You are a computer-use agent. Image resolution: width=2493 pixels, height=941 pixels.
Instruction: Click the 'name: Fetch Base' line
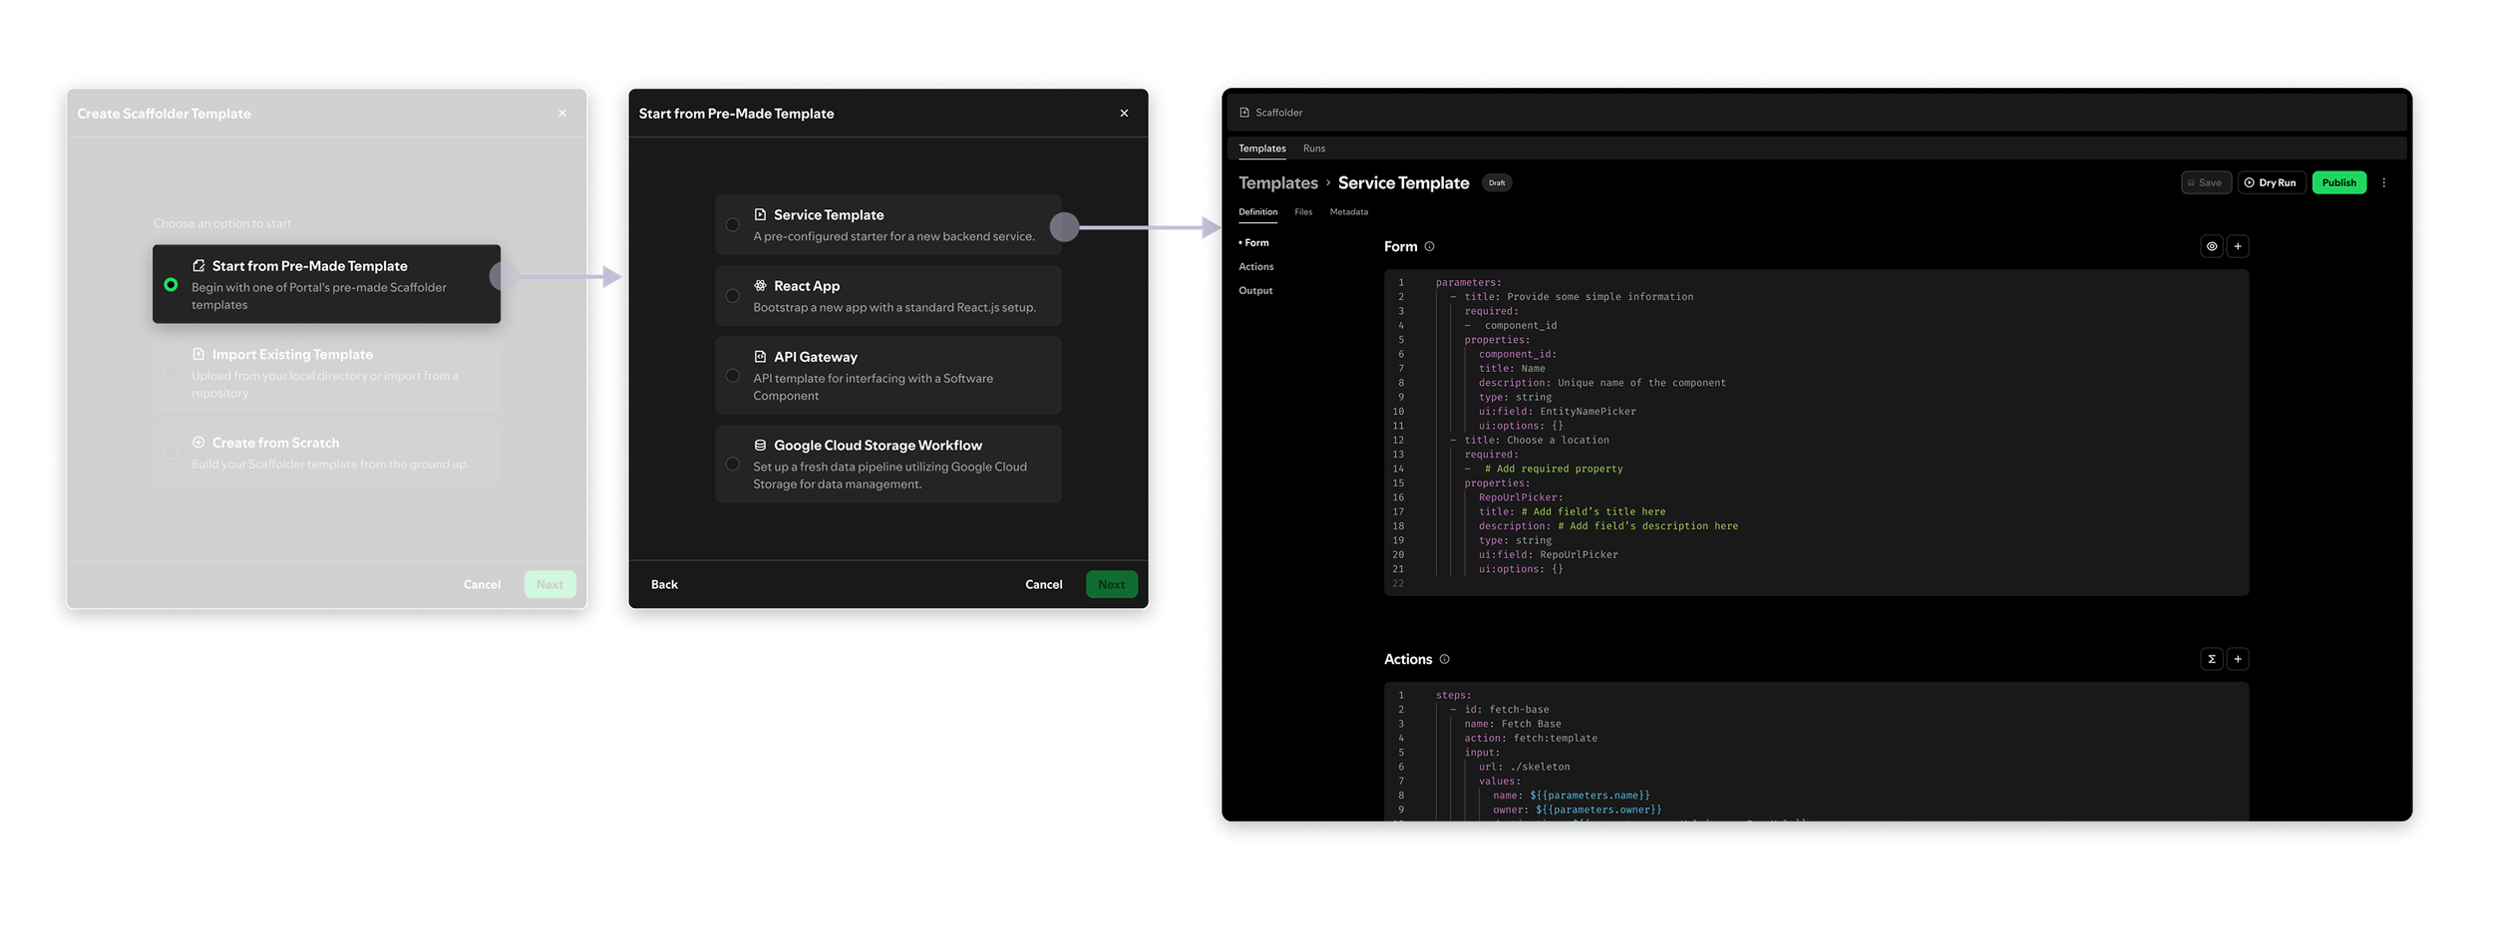[1512, 725]
